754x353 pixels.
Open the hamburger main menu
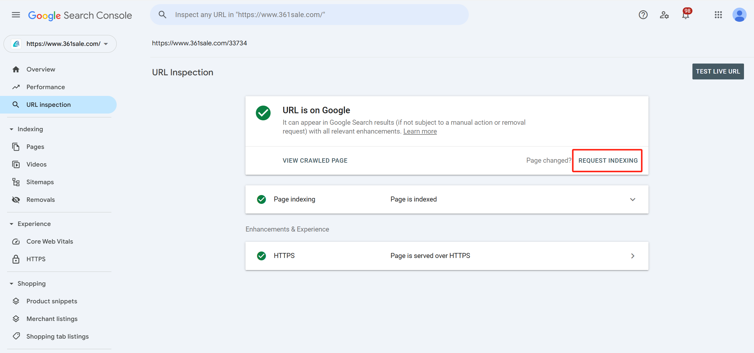[x=16, y=15]
